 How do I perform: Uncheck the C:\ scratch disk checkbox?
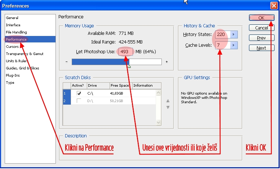coord(79,93)
